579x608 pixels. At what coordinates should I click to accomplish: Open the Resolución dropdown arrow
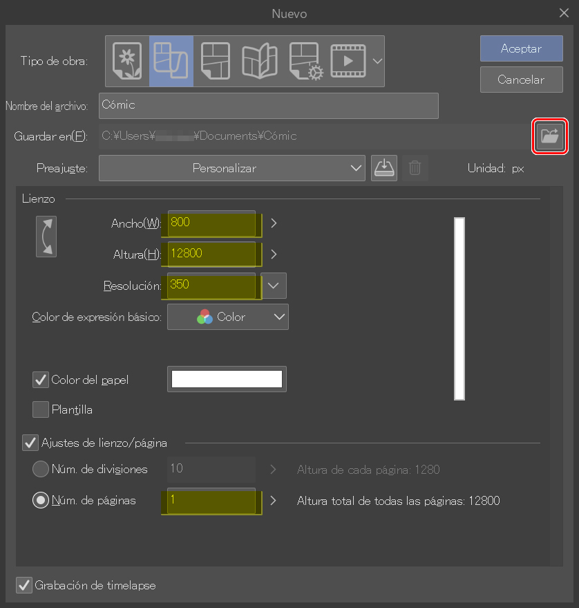tap(274, 285)
